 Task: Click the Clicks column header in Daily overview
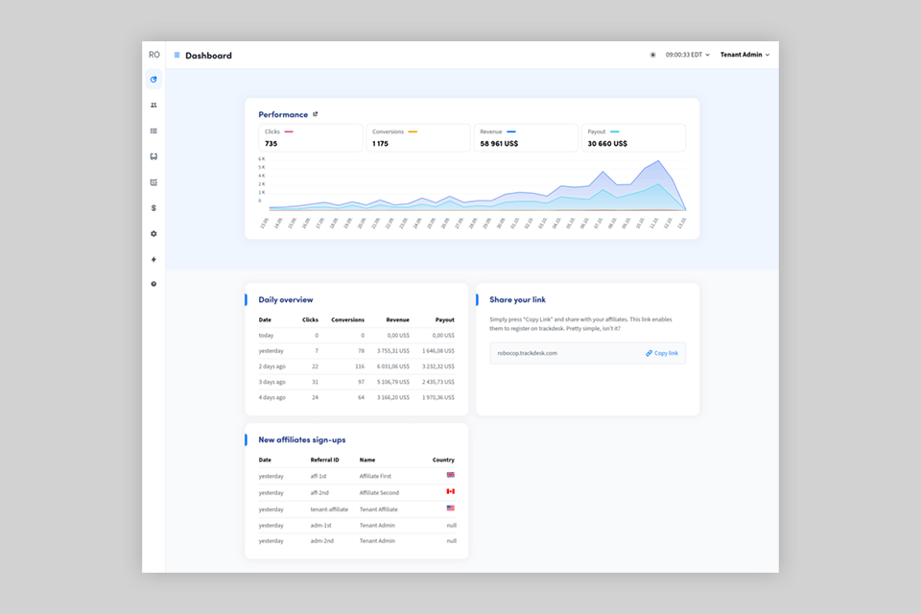click(310, 319)
